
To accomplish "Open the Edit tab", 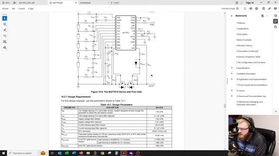I will point(14,9).
